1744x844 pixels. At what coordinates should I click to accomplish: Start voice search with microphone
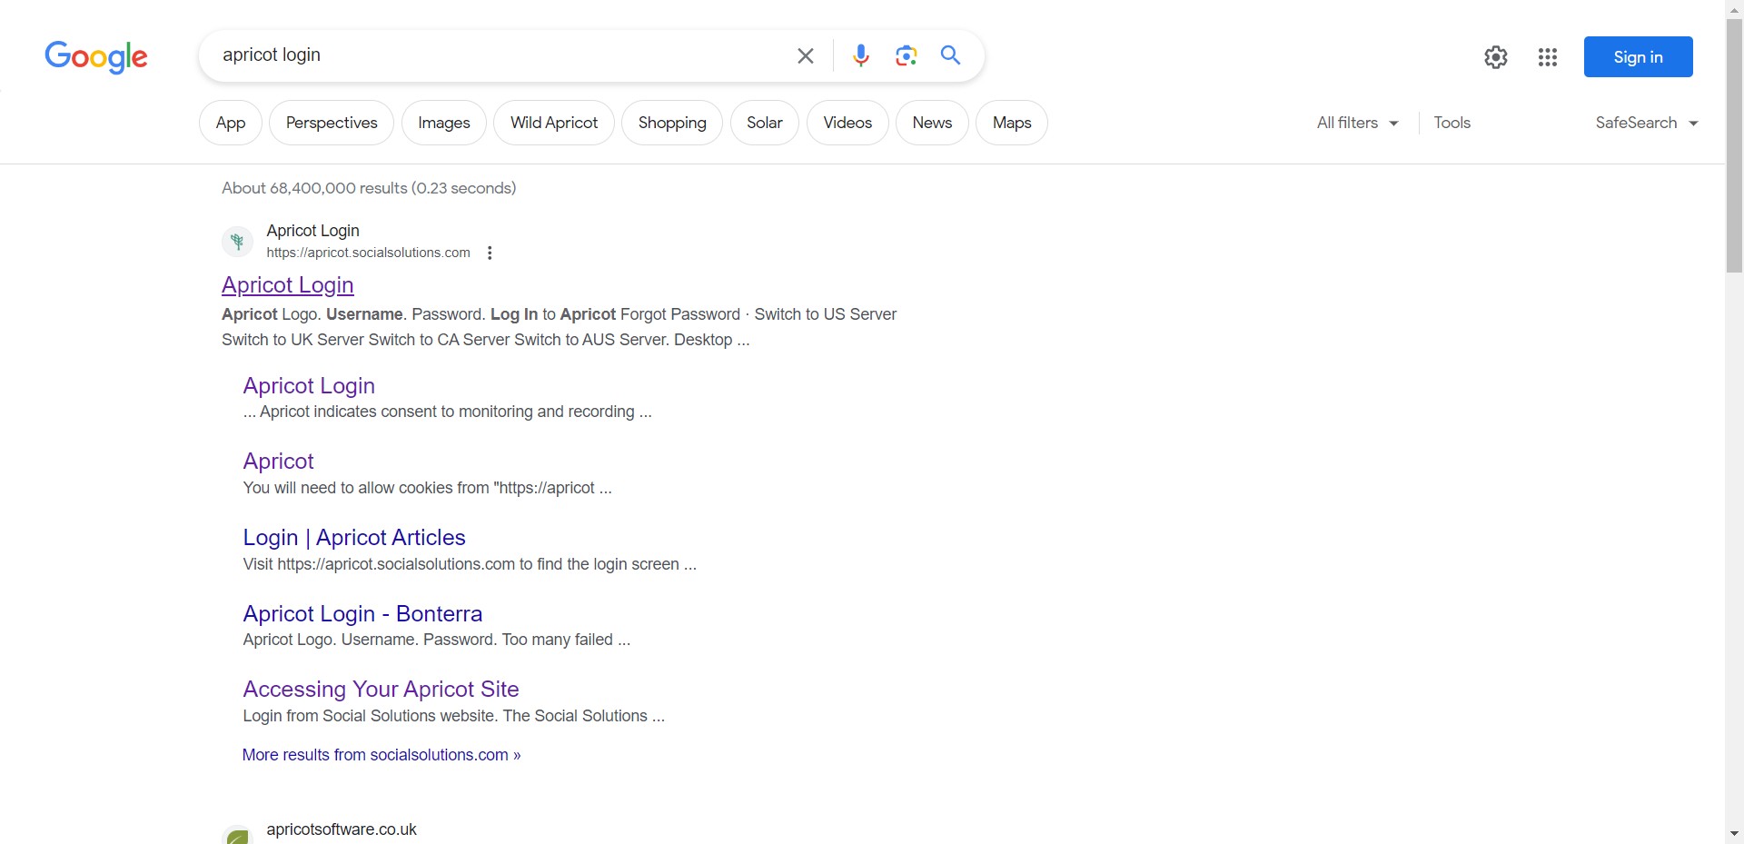tap(860, 56)
